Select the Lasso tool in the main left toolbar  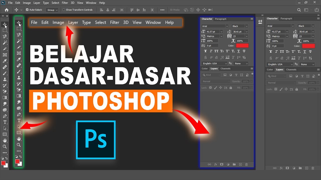[x=5, y=36]
